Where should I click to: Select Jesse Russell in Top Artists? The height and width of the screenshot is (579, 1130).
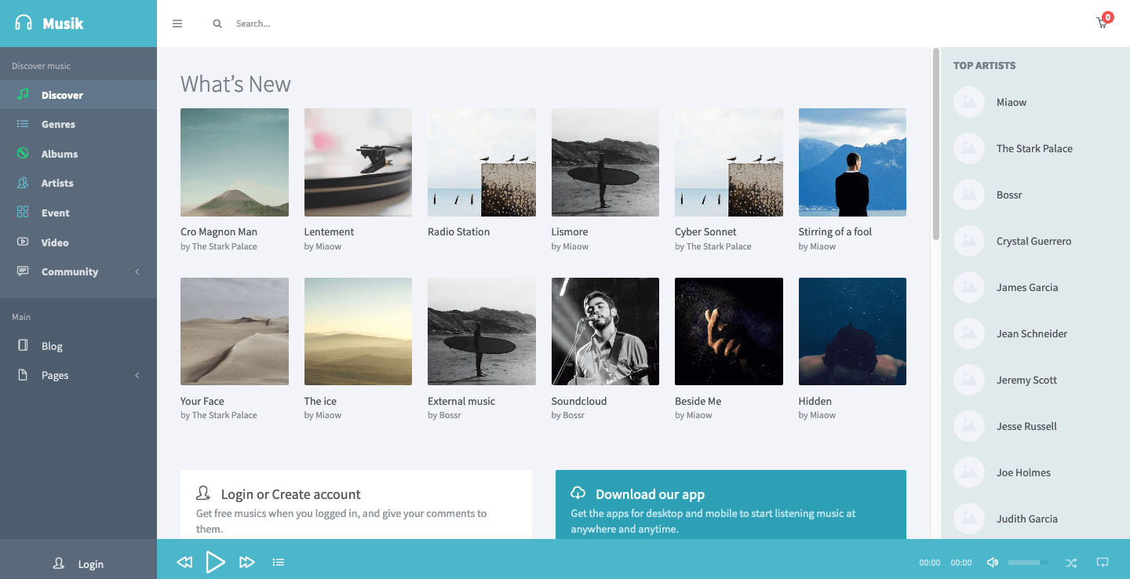tap(1026, 426)
